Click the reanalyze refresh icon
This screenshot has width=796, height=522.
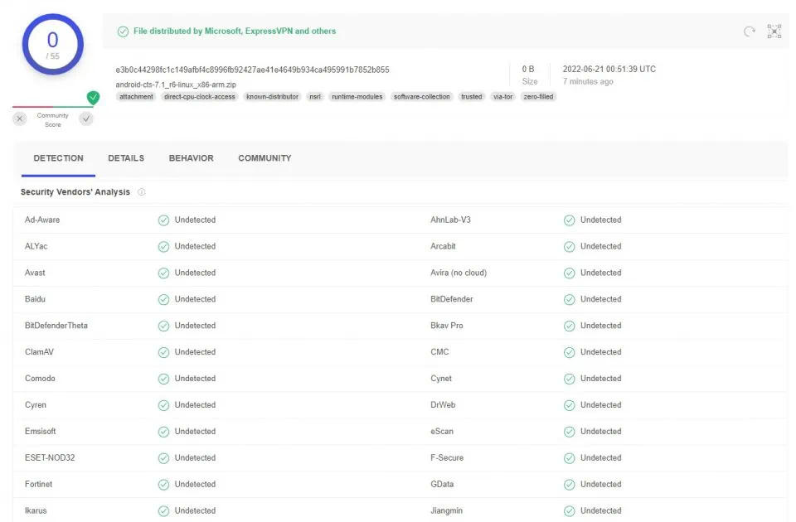(749, 31)
